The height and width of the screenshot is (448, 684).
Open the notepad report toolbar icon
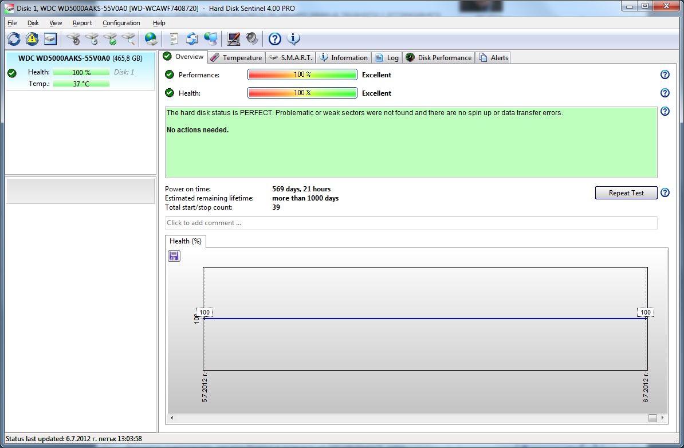pos(174,39)
